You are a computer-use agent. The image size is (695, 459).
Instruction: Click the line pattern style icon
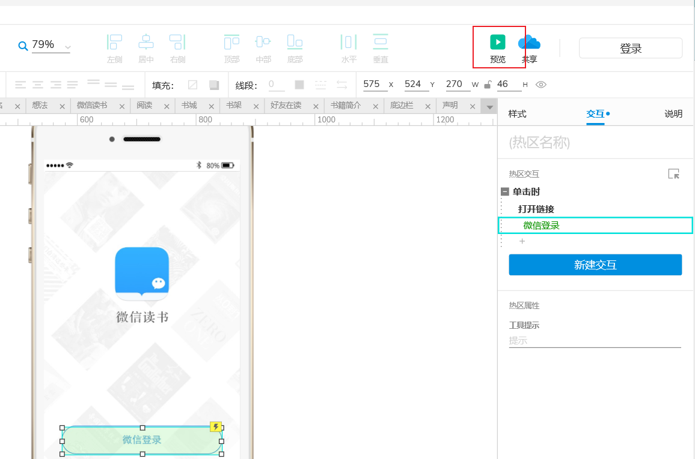[320, 85]
